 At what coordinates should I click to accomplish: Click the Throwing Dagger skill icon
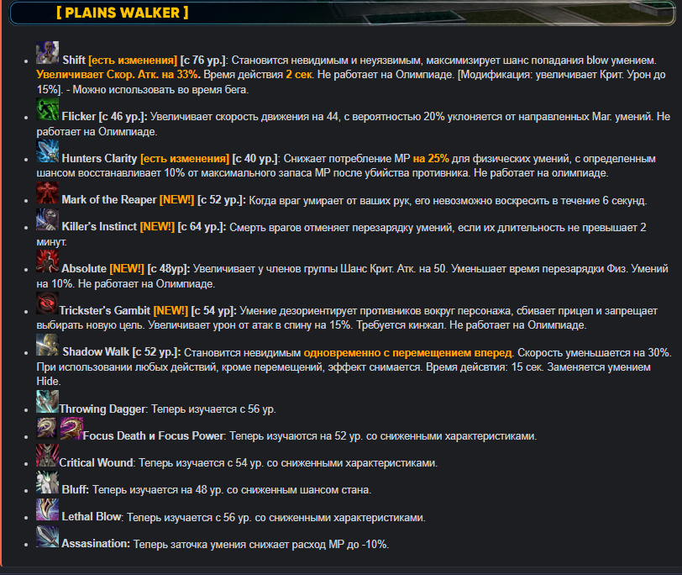pos(47,401)
